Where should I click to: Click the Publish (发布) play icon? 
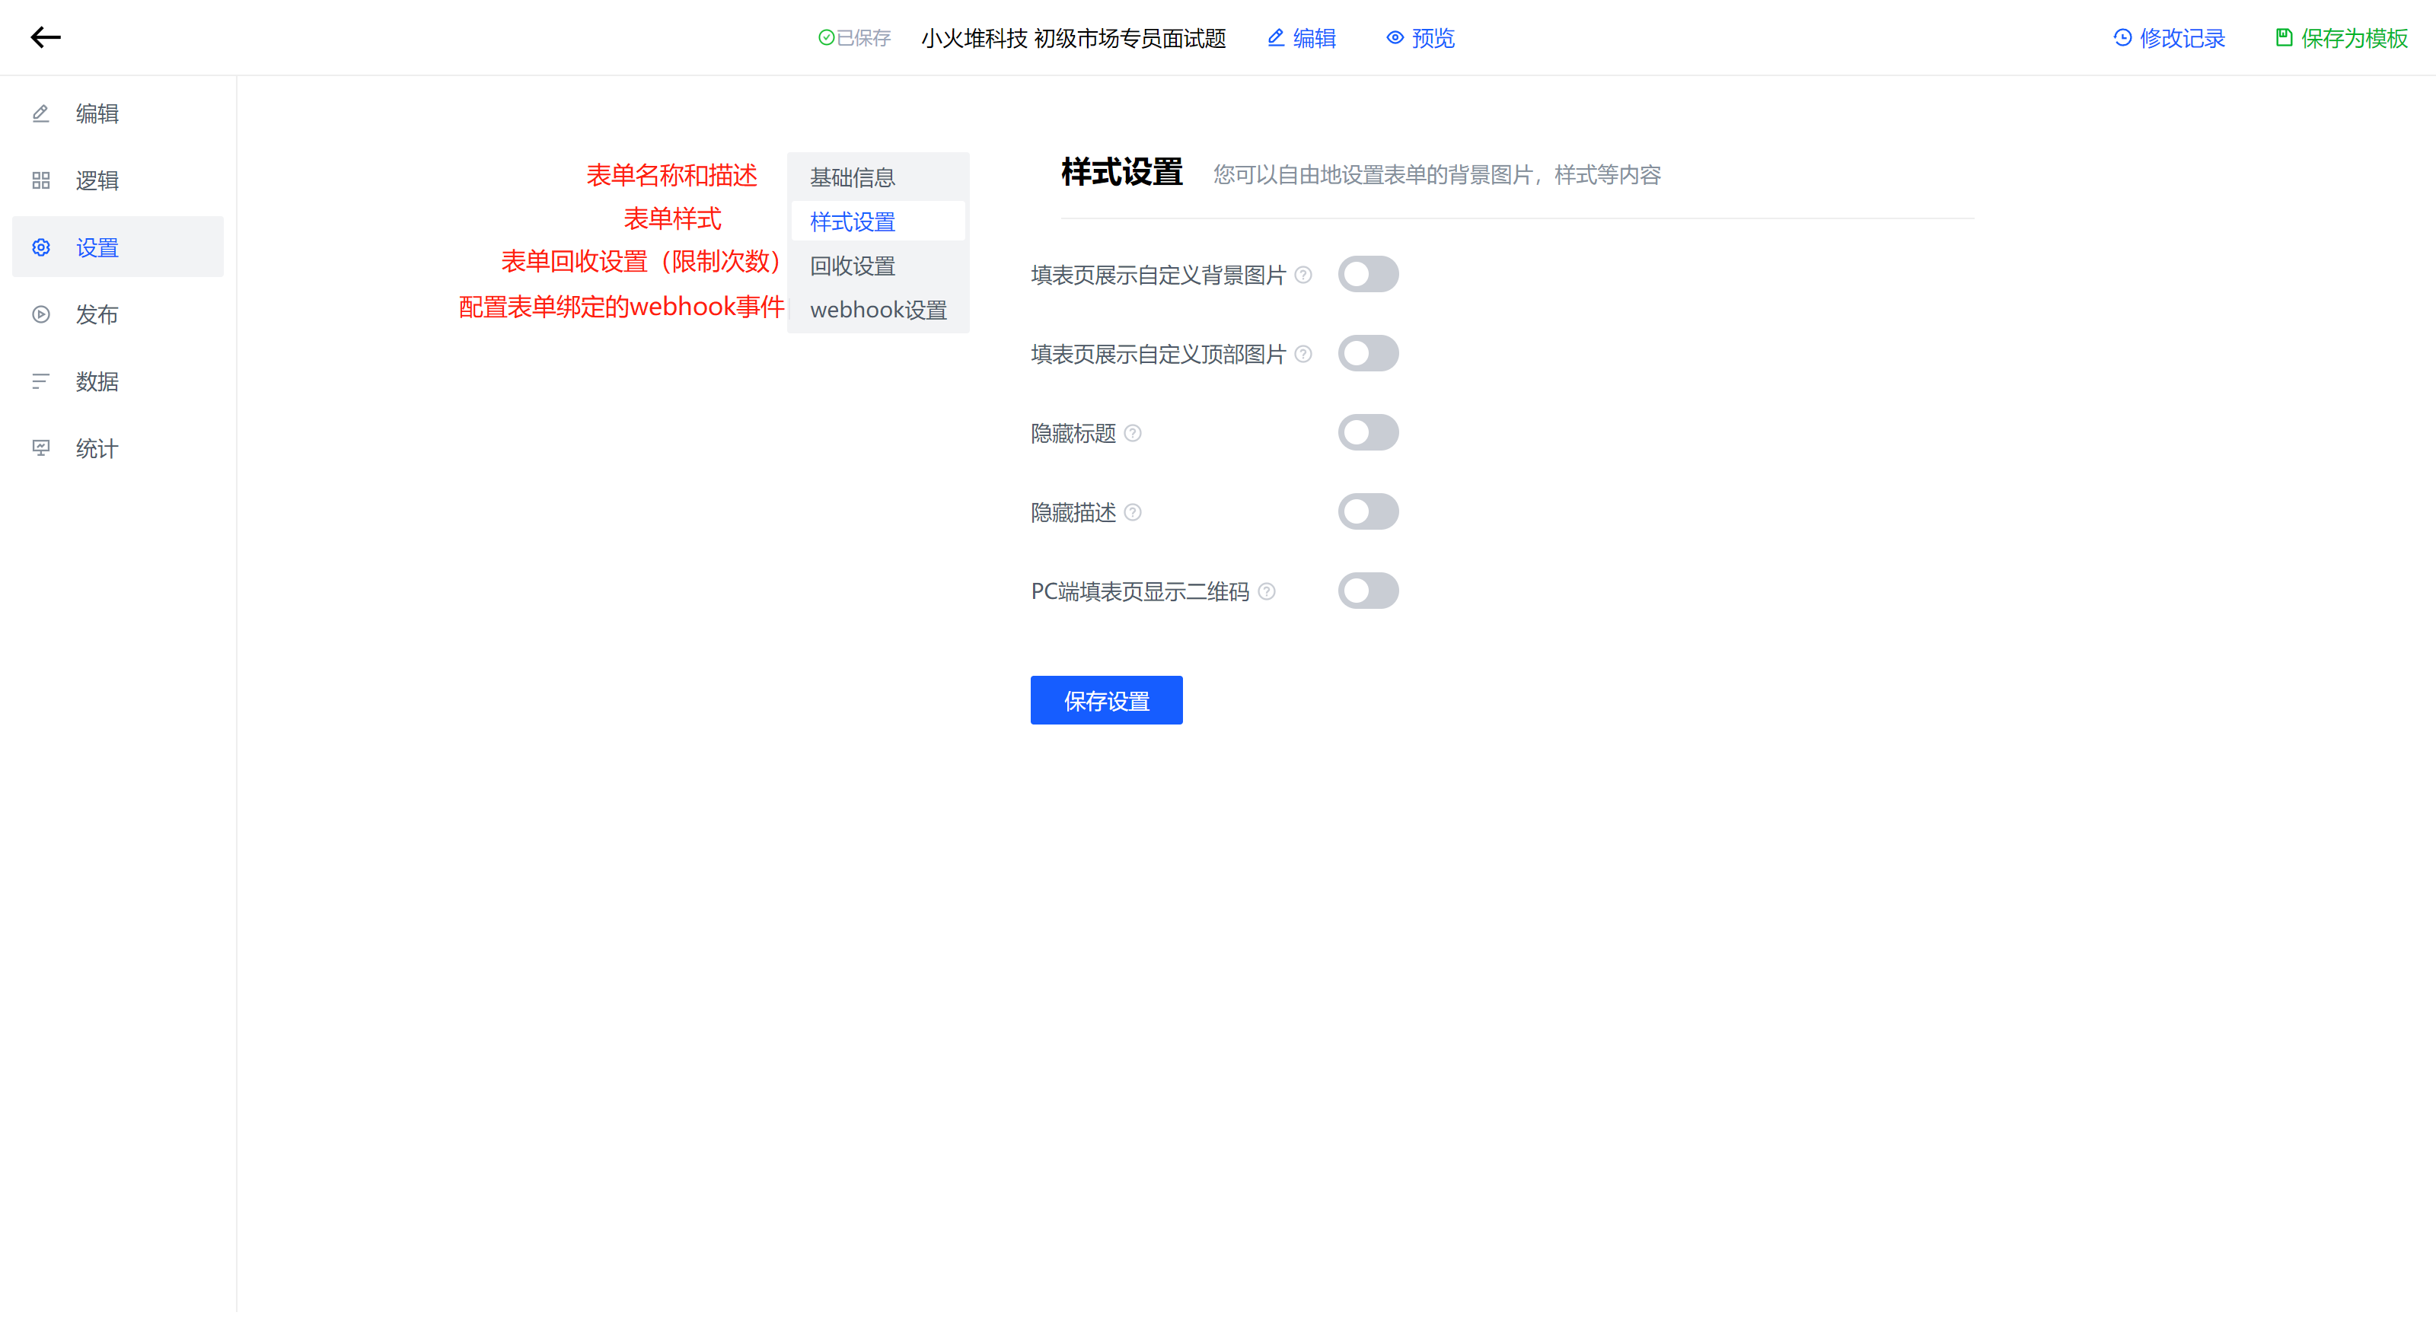pos(40,315)
